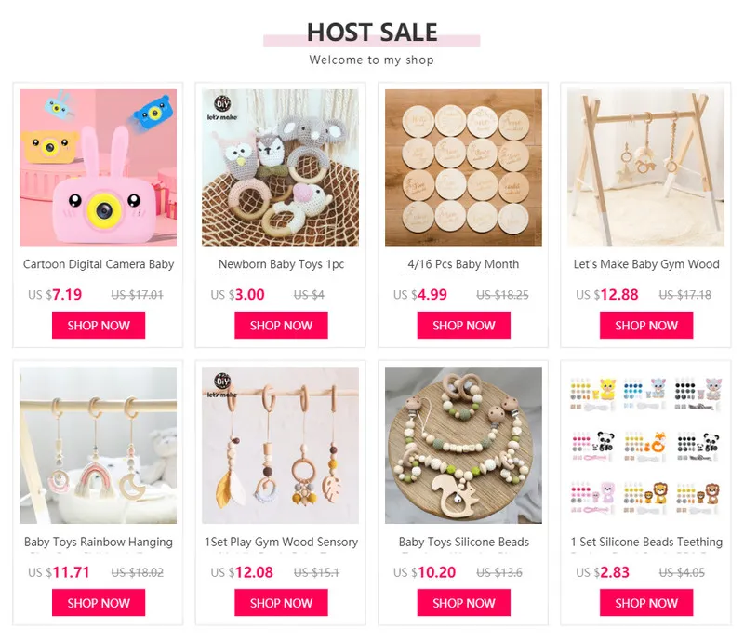Image resolution: width=744 pixels, height=643 pixels.
Task: Open the wooden baby gym frame image
Action: 645,167
